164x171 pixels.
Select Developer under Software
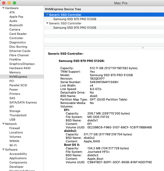tap(16, 167)
